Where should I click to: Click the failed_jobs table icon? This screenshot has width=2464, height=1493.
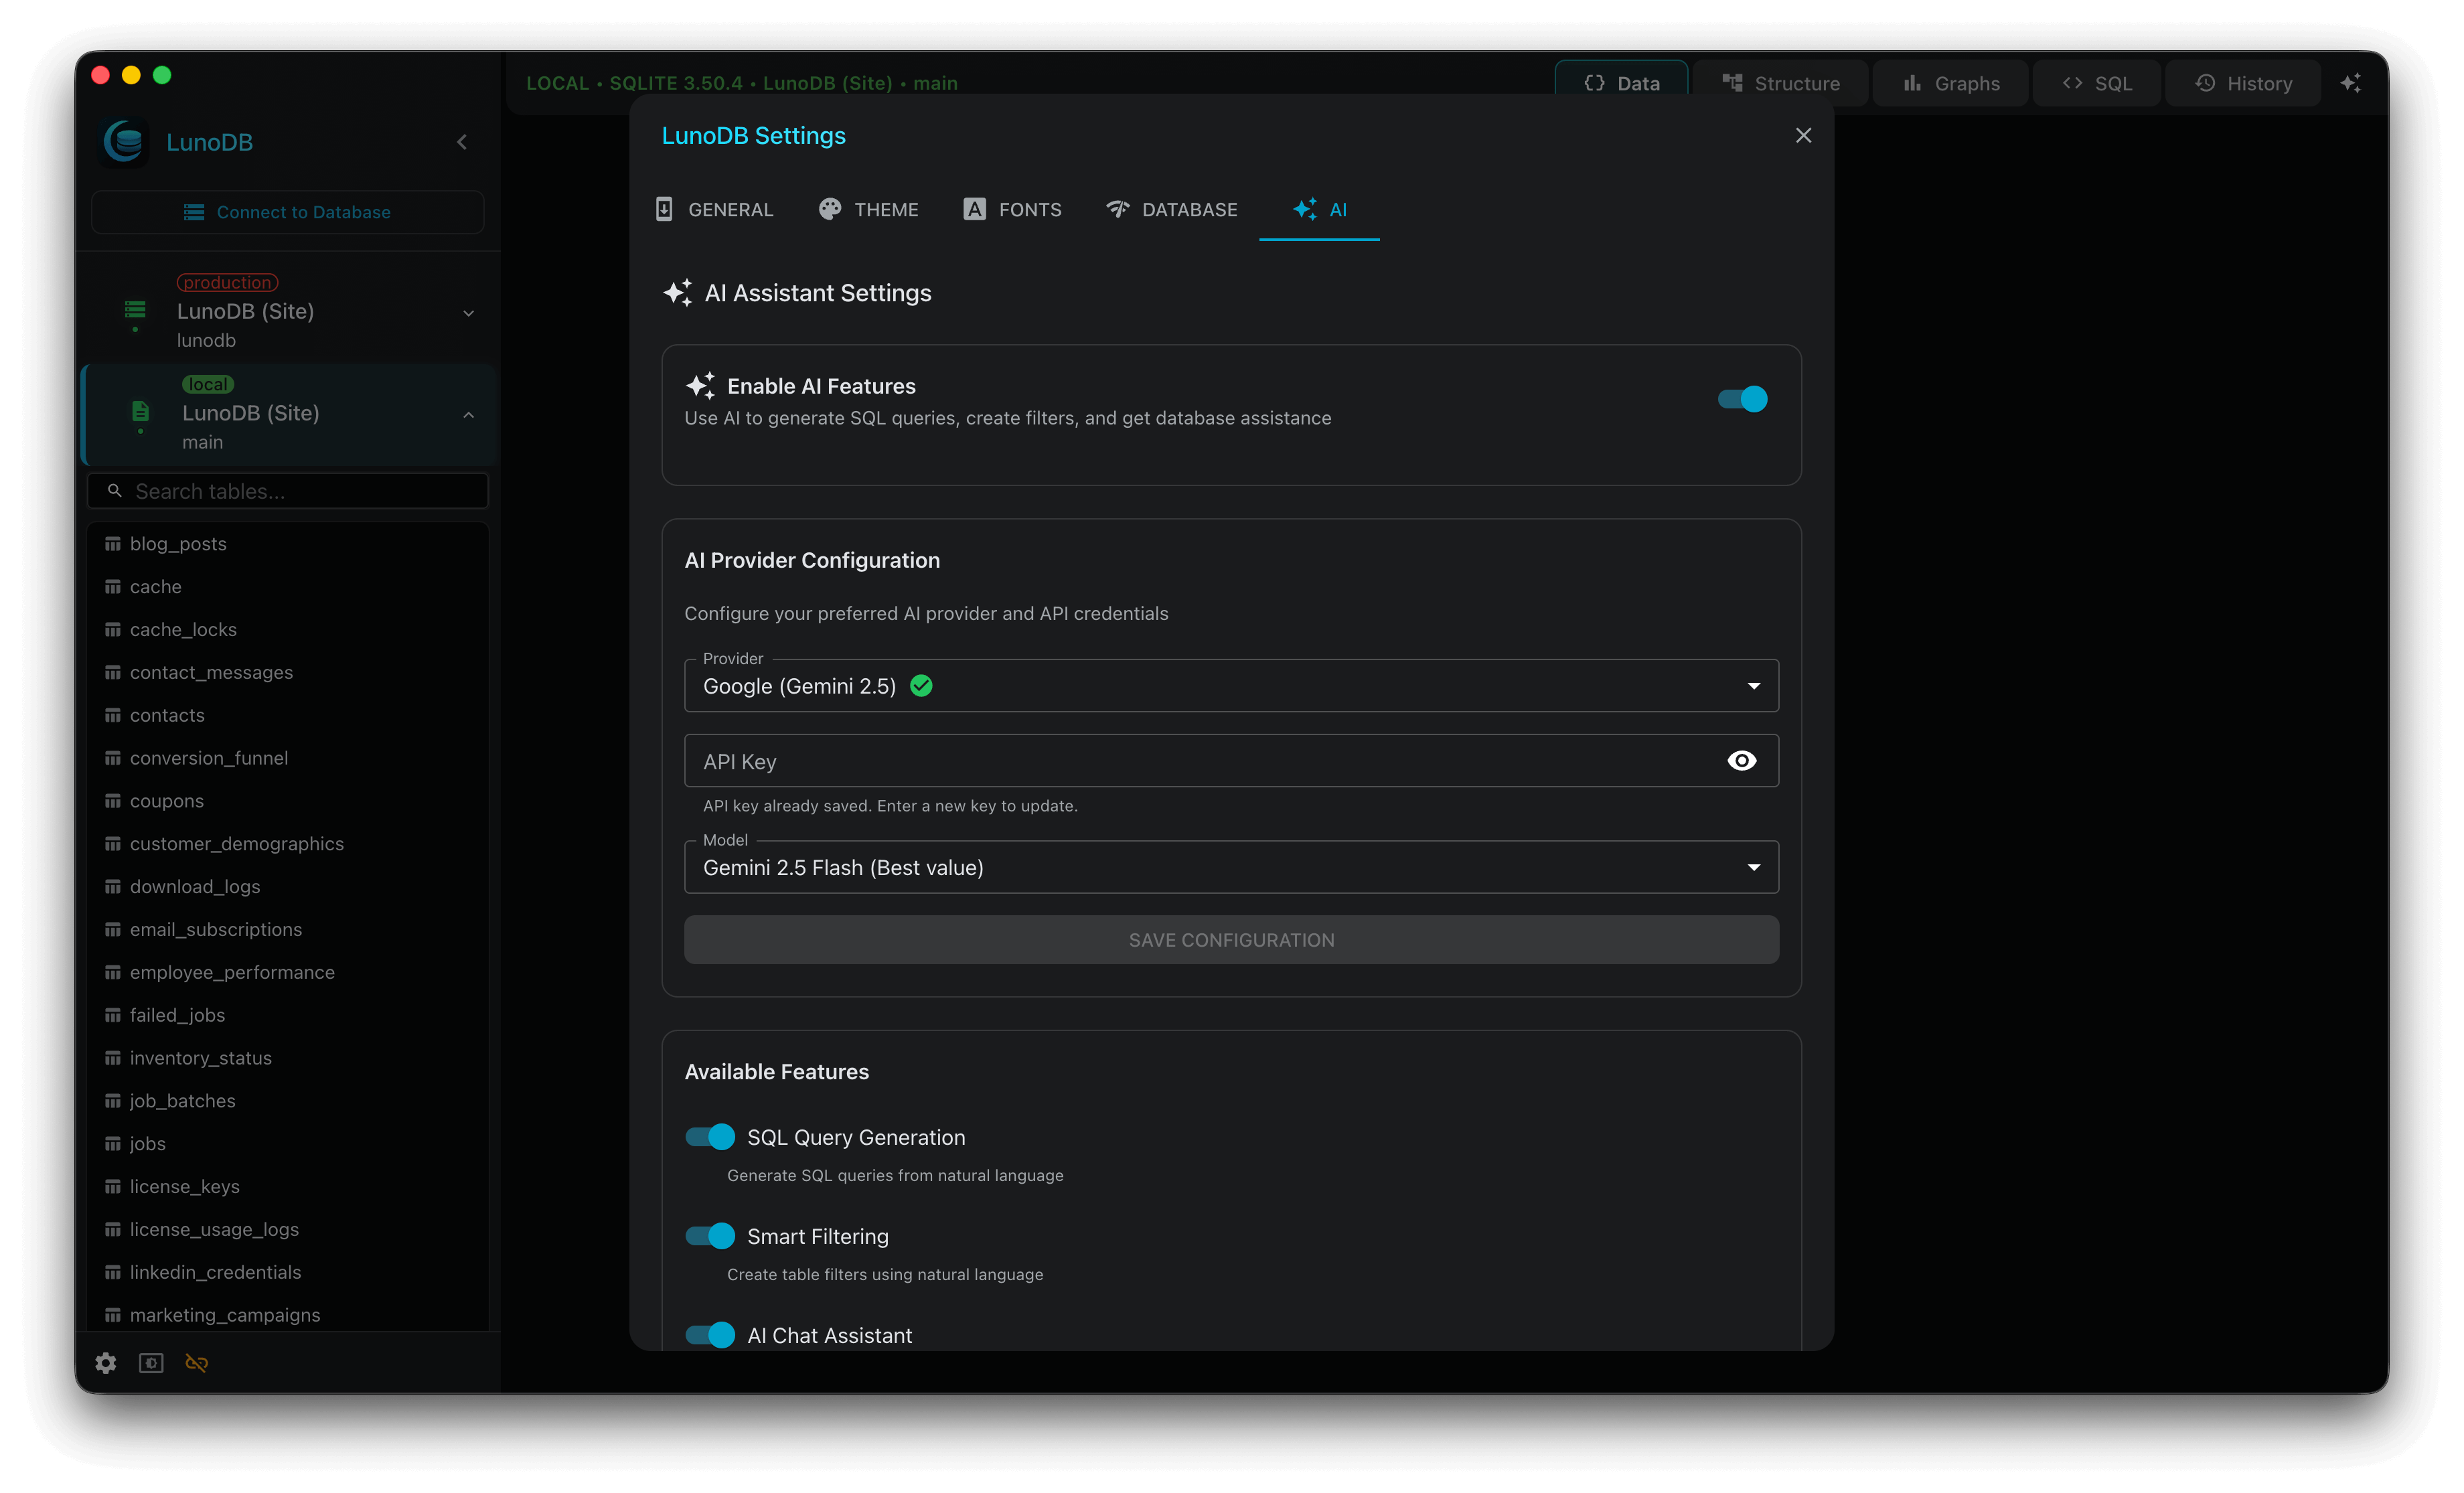(113, 1015)
